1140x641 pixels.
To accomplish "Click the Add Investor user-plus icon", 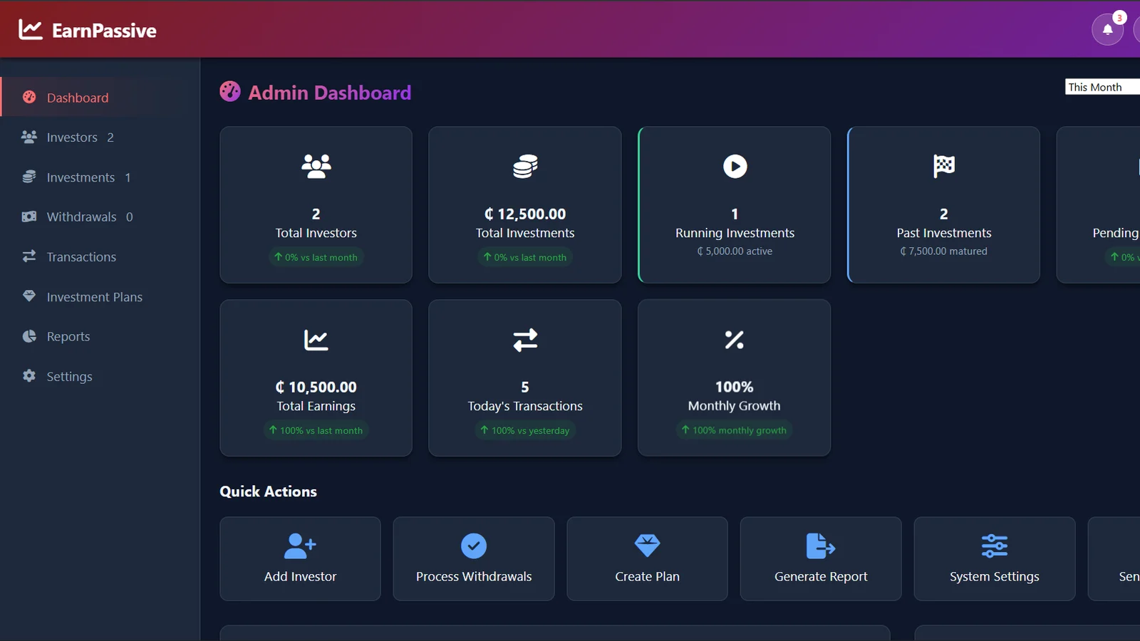I will tap(300, 546).
